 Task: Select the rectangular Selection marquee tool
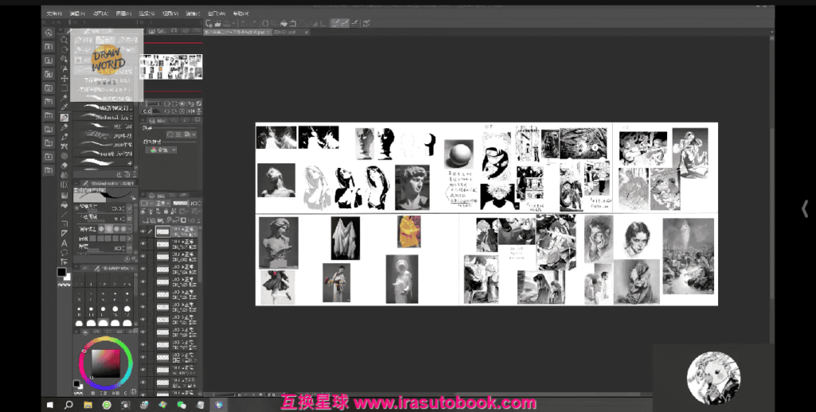tap(64, 88)
